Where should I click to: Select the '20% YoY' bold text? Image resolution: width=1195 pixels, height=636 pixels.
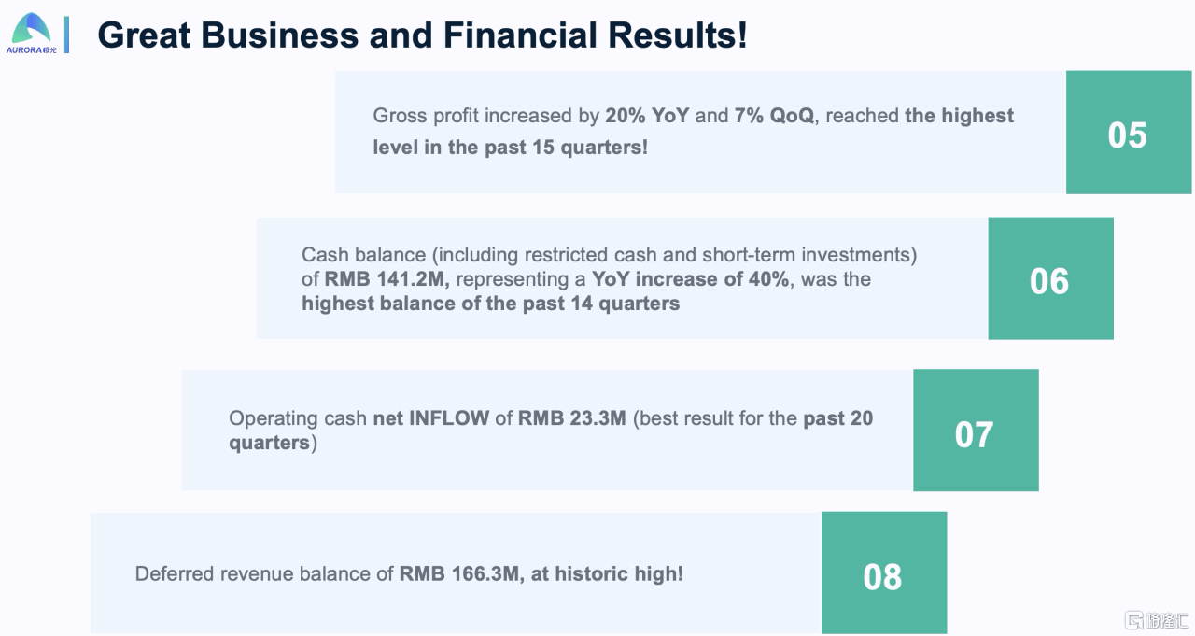[x=647, y=116]
